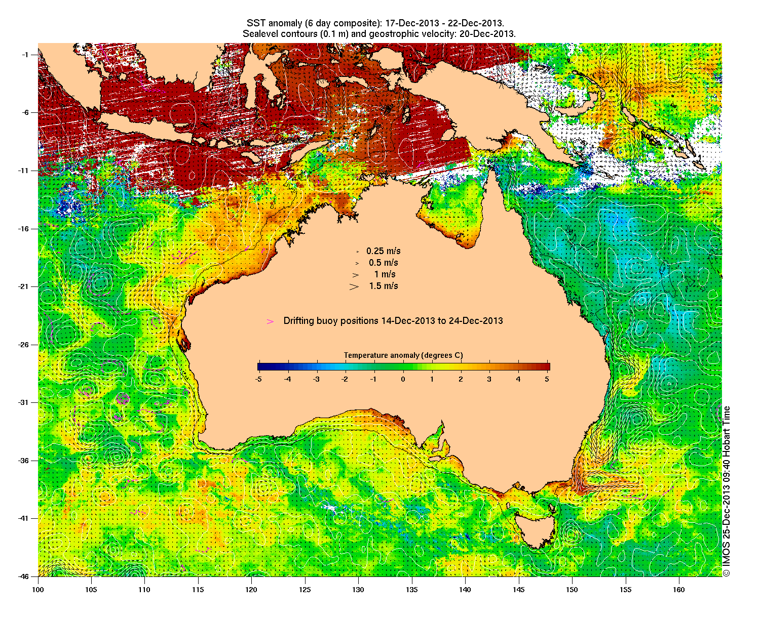Click the green center of colorbar

point(403,367)
